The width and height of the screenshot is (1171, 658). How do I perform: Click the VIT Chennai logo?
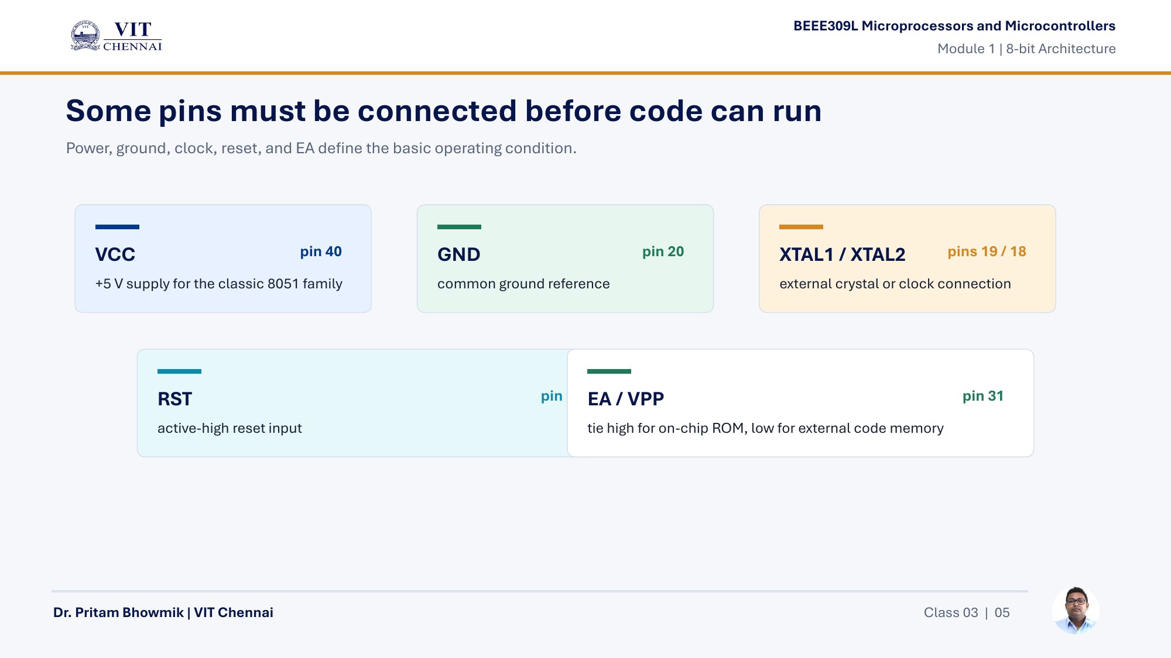(x=116, y=36)
